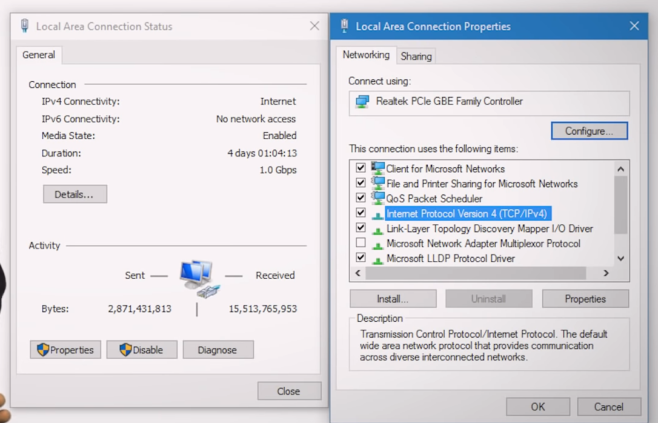Open connection Details in Status window
Image resolution: width=658 pixels, height=423 pixels.
pos(75,195)
